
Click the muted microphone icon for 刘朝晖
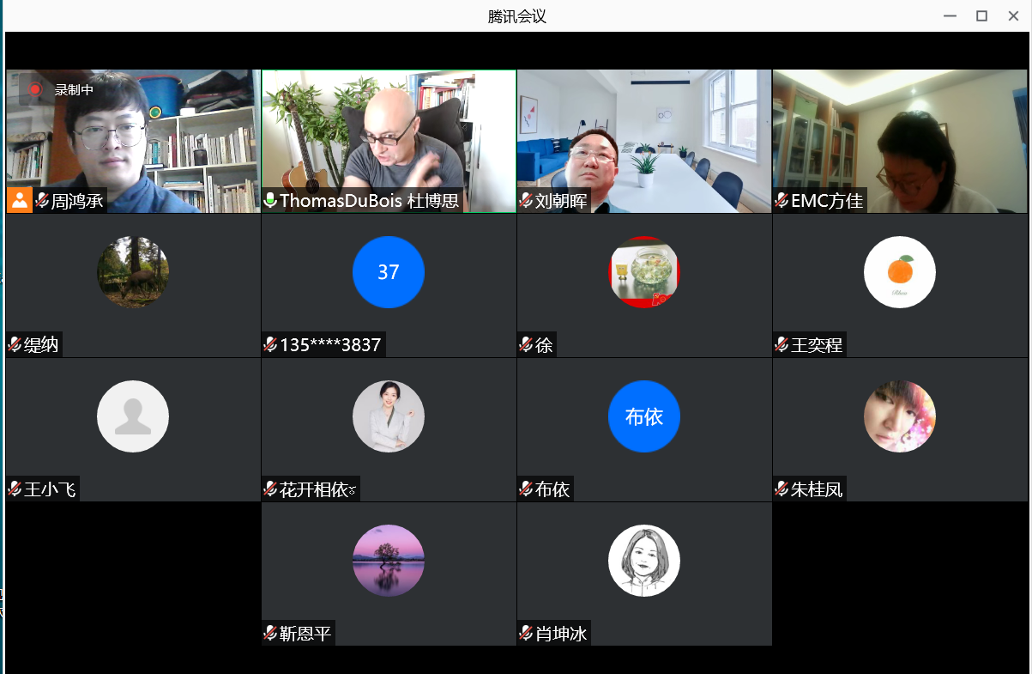526,201
